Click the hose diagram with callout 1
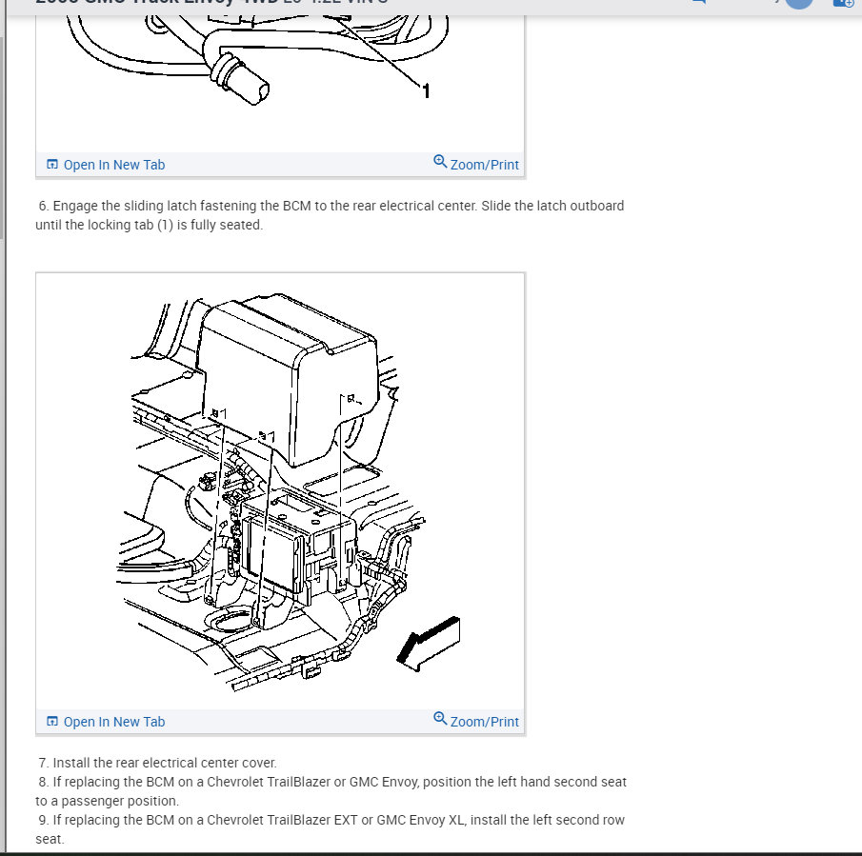The width and height of the screenshot is (862, 856). point(280,83)
